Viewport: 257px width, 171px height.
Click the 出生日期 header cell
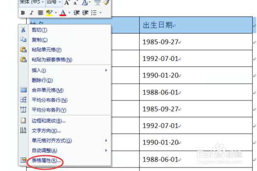[x=196, y=25]
